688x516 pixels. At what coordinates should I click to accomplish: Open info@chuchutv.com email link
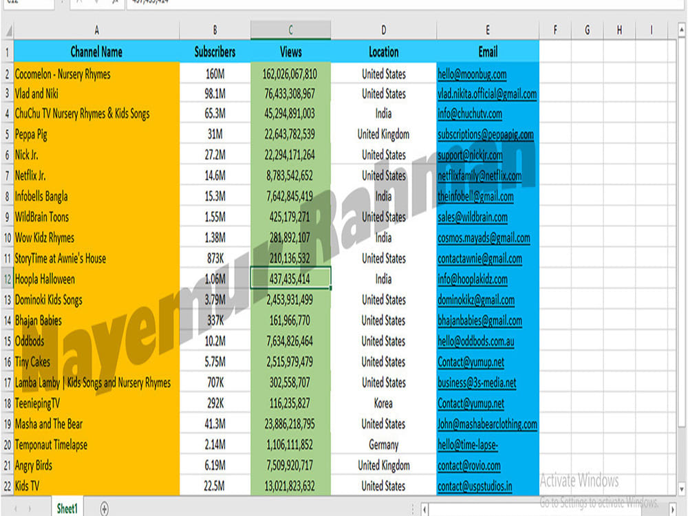470,114
